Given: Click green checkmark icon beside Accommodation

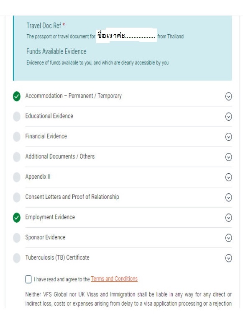Looking at the screenshot, I should [x=17, y=96].
